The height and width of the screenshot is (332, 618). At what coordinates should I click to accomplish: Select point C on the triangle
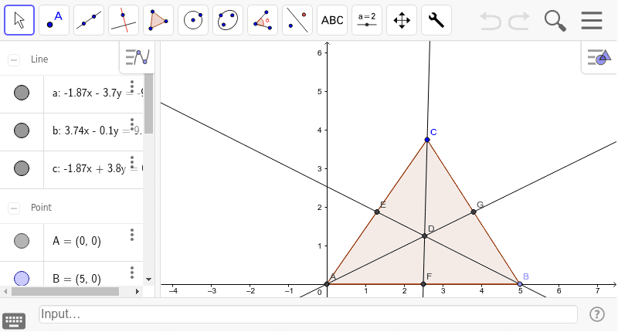(x=427, y=140)
